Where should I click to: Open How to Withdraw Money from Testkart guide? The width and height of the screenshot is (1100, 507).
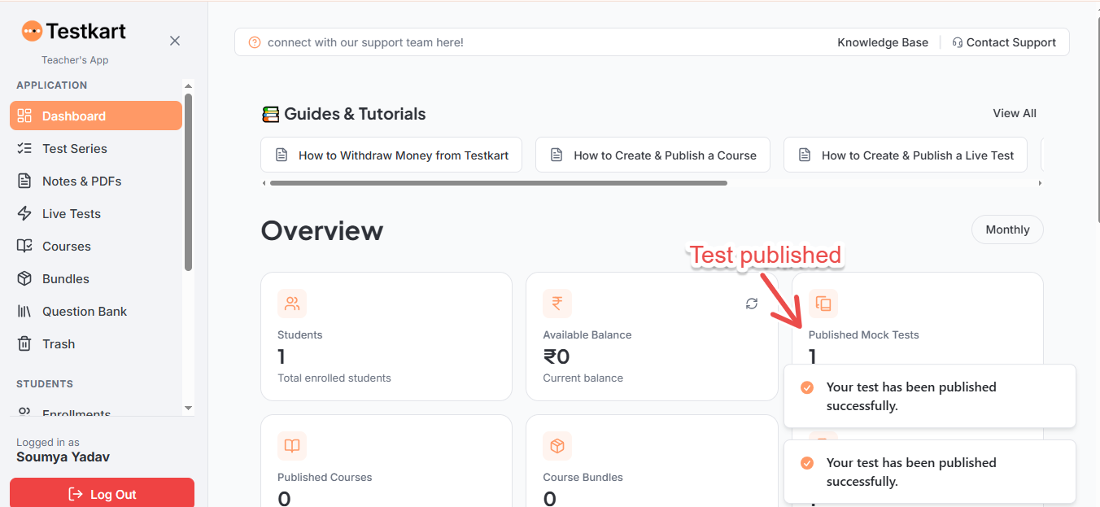[x=393, y=155]
